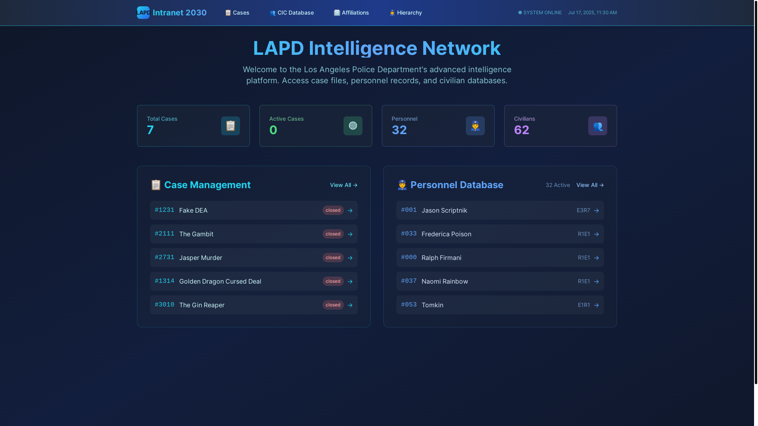Image resolution: width=758 pixels, height=426 pixels.
Task: Click the arrow on The Gin Reaper row
Action: 350,305
